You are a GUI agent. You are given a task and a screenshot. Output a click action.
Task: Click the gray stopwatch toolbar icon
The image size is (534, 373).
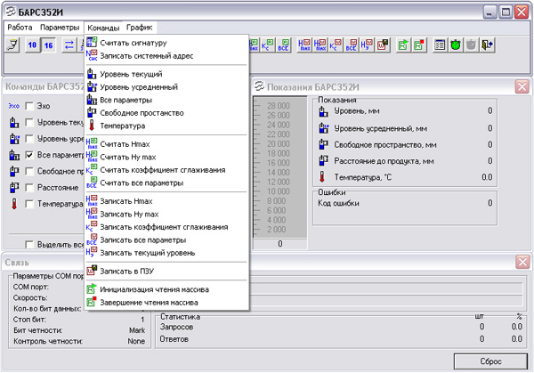click(x=472, y=45)
